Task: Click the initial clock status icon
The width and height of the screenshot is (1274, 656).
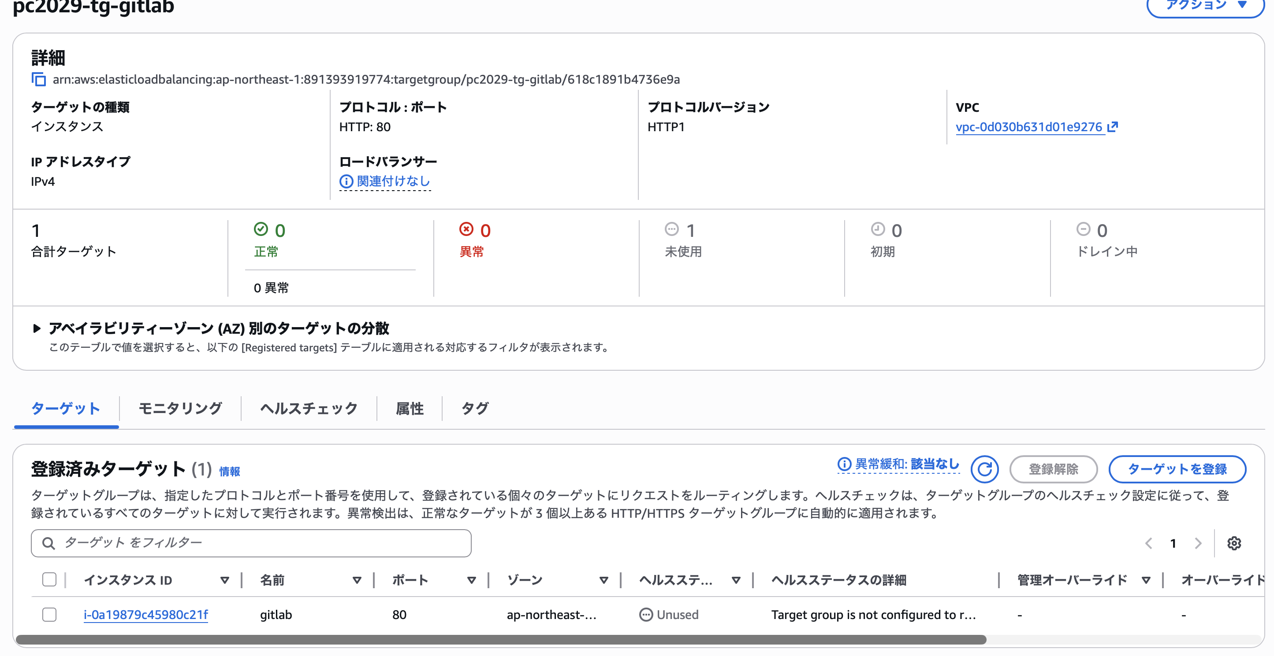Action: [877, 229]
